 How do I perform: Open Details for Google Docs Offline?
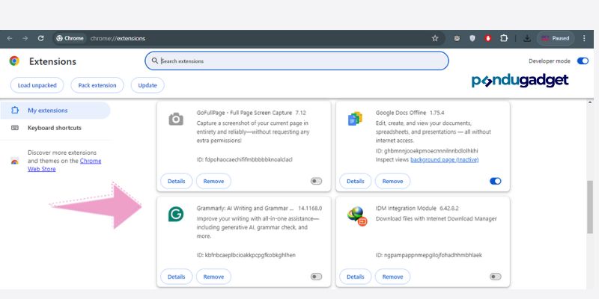tap(355, 181)
